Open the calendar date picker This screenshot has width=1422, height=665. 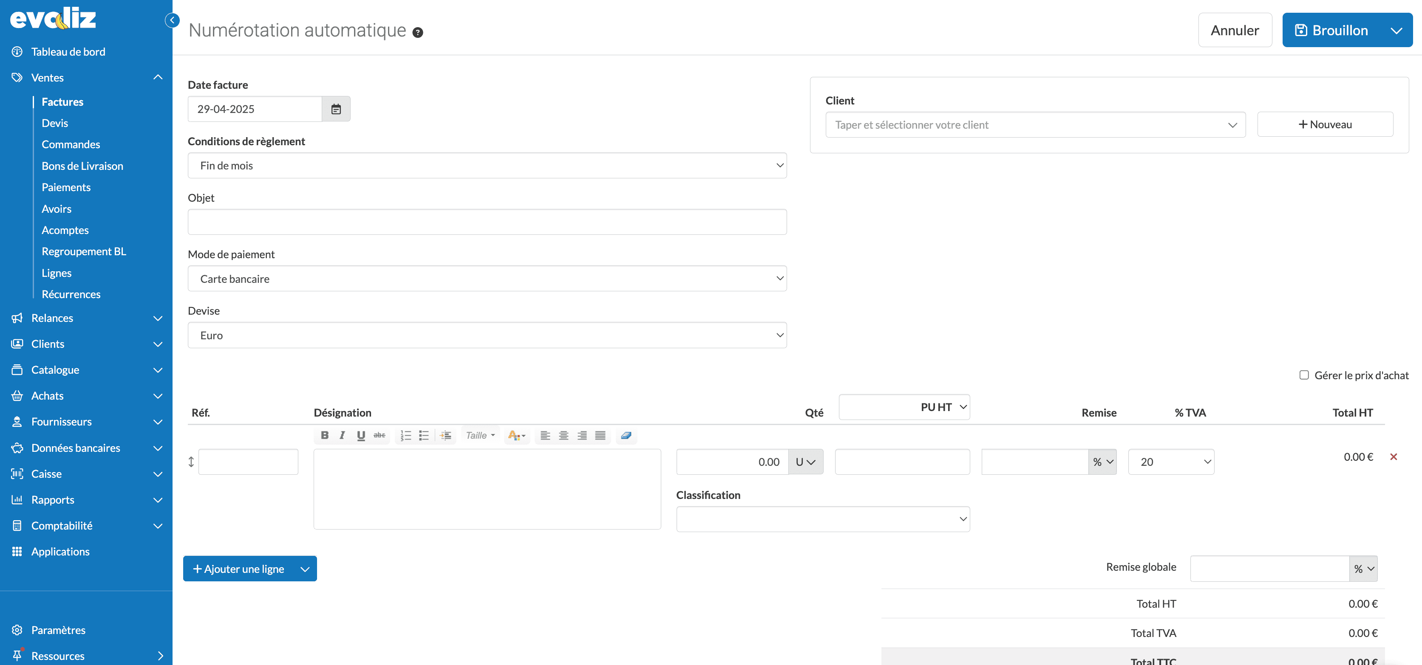pos(336,109)
